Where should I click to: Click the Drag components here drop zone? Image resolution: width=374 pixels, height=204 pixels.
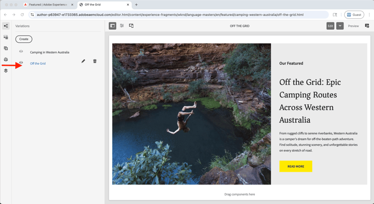coord(240,194)
